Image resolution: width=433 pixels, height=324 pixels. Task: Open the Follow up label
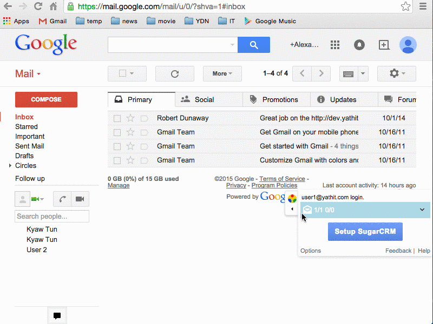pyautogui.click(x=30, y=179)
